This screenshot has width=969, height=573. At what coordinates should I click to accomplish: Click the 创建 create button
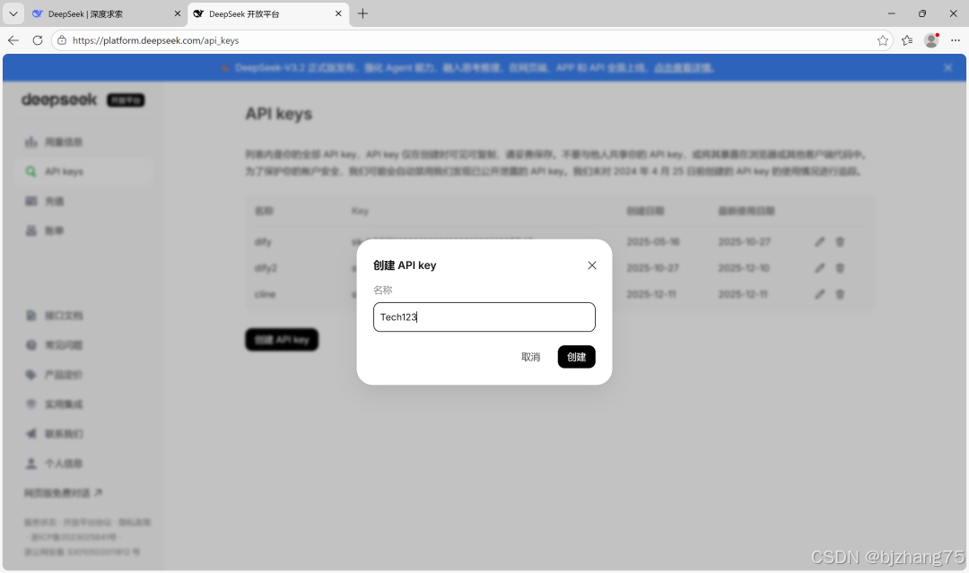pos(576,357)
